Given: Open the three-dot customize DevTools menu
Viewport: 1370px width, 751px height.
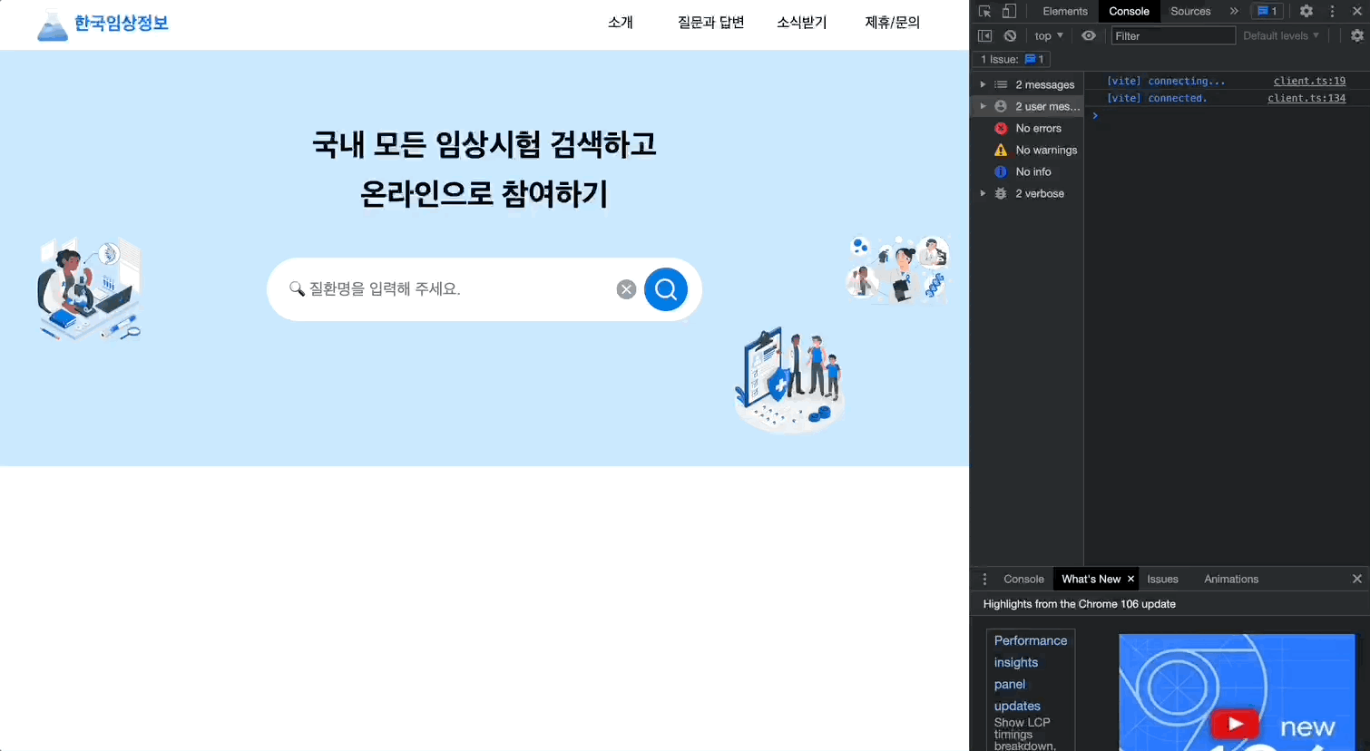Looking at the screenshot, I should tap(1331, 11).
